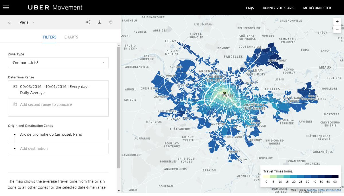Click the RAMBOUILLET label on the map

[x=131, y=155]
